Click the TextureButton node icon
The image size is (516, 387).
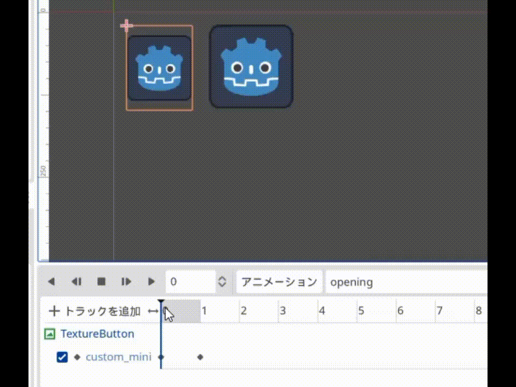(49, 334)
